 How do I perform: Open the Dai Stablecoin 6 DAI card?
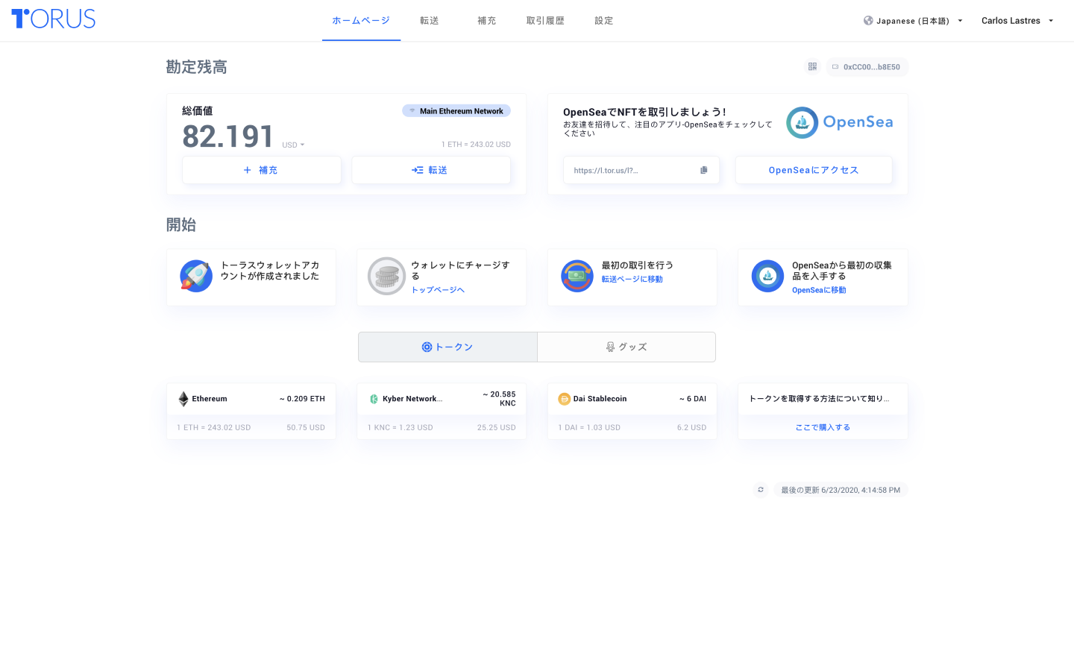pos(632,412)
